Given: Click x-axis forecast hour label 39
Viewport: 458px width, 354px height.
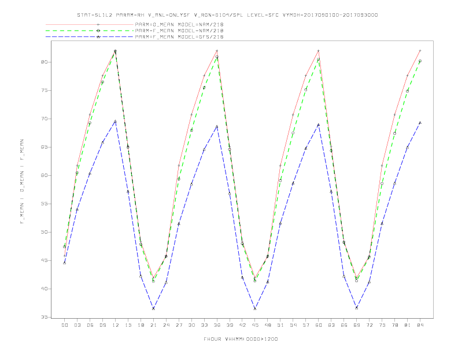Looking at the screenshot, I should 230,326.
